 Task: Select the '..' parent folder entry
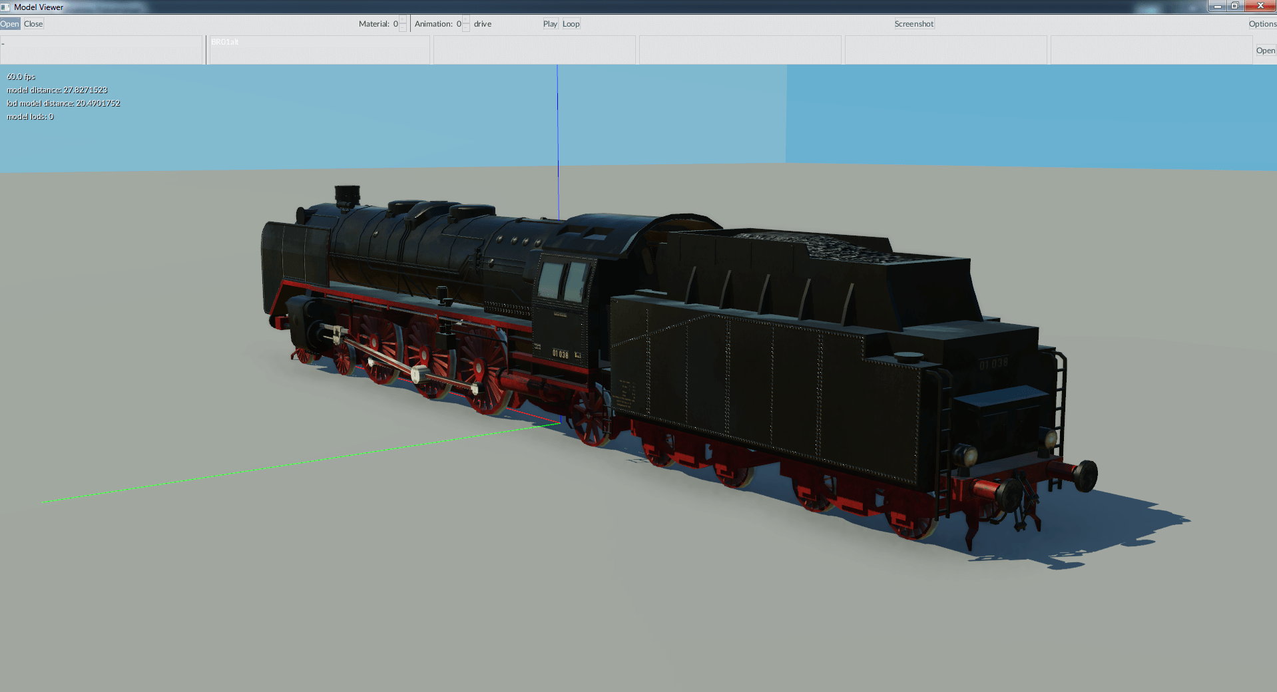point(101,43)
